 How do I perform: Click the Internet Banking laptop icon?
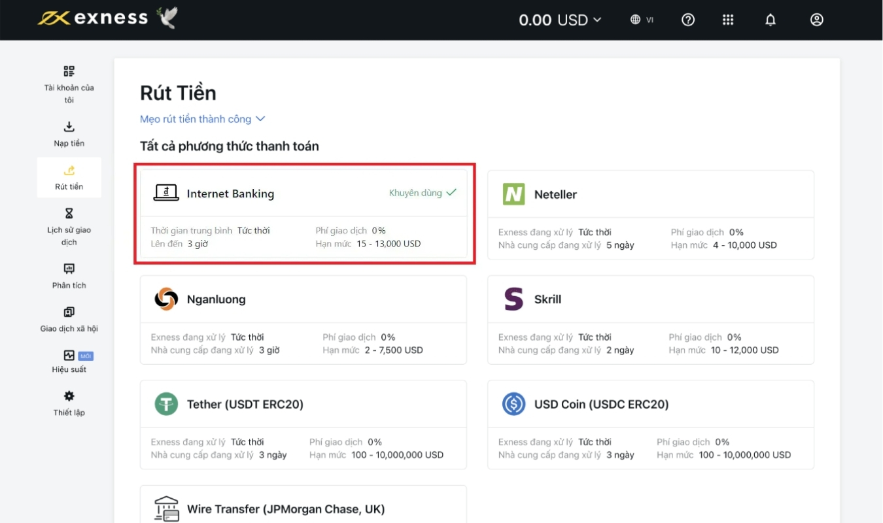point(166,193)
